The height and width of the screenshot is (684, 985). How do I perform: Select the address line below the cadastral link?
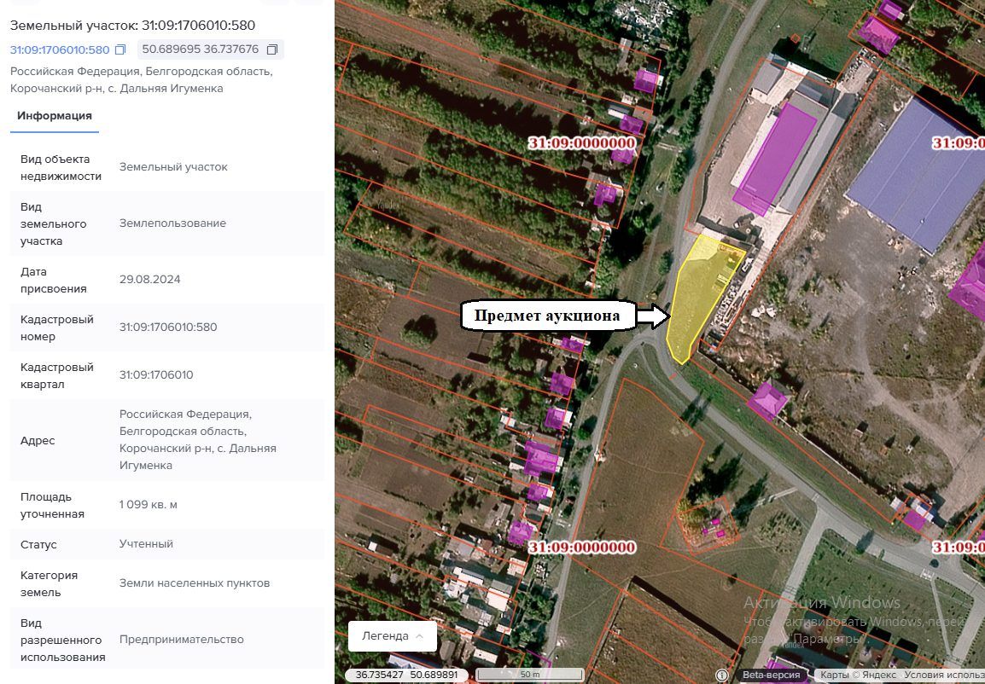coord(142,79)
